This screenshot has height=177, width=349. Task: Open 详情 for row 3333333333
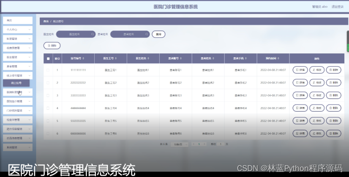click(x=300, y=96)
